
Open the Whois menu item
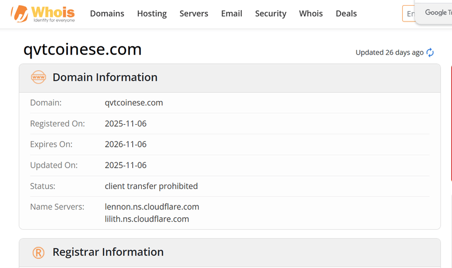(311, 14)
